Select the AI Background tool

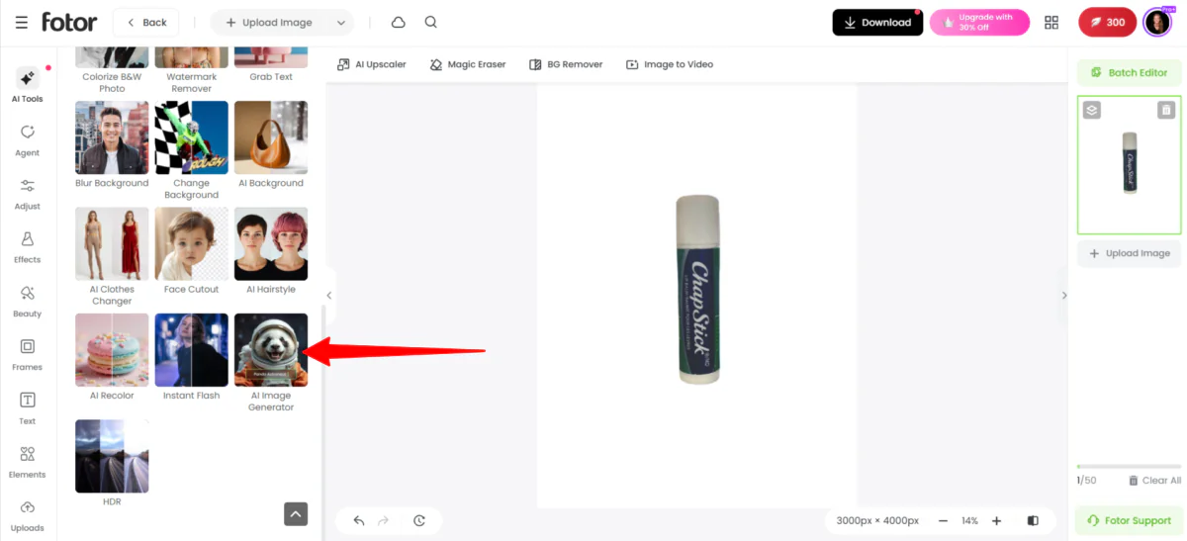[271, 144]
